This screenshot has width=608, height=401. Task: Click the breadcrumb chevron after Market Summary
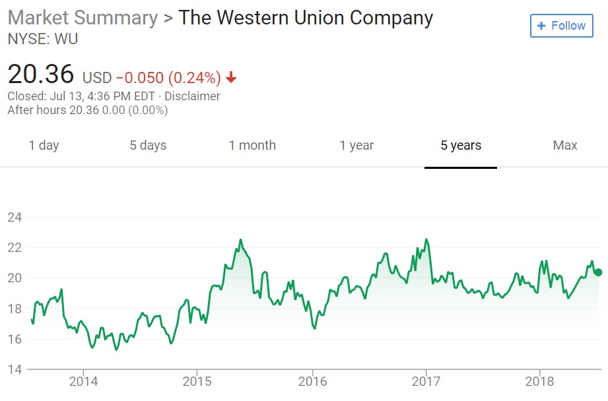(168, 18)
